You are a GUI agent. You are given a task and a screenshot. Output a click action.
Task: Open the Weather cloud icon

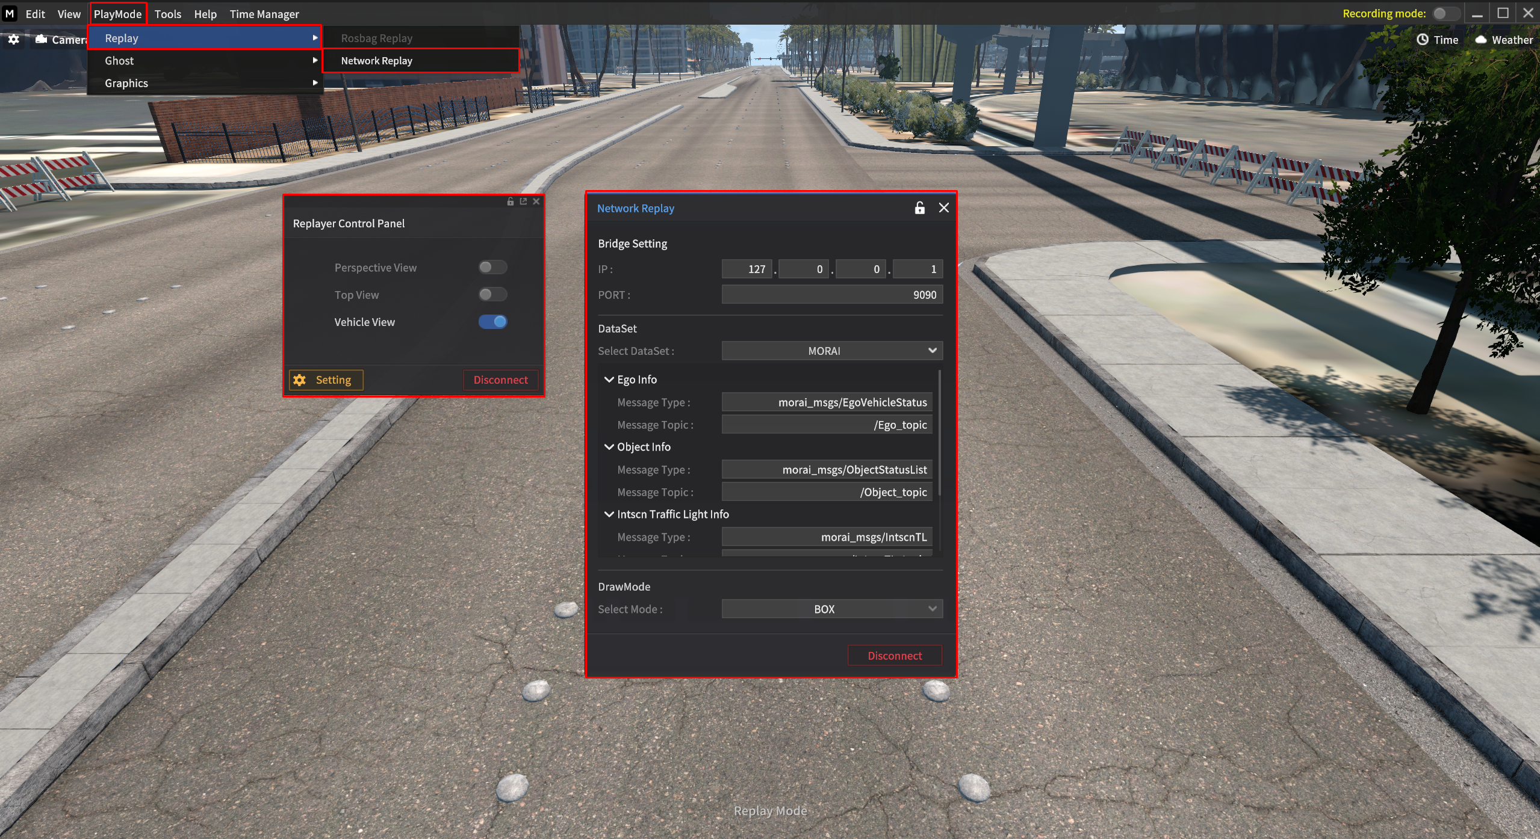[x=1480, y=40]
